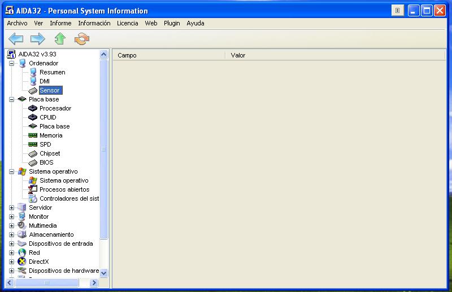Viewport: 452px width, 292px height.
Task: Click the CPUID chip icon
Action: point(33,117)
